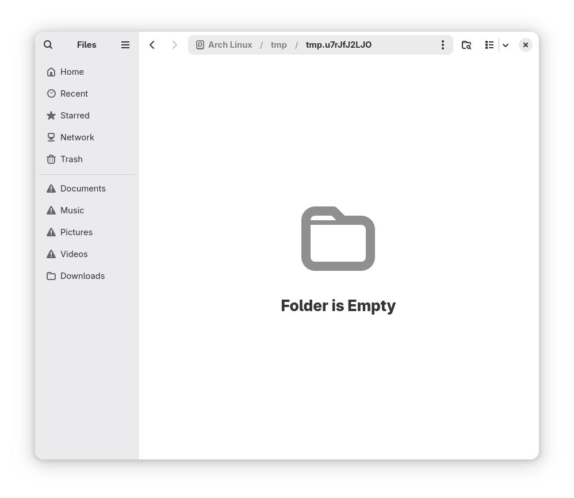Open the path bar three-dot menu
574x498 pixels.
coord(443,45)
